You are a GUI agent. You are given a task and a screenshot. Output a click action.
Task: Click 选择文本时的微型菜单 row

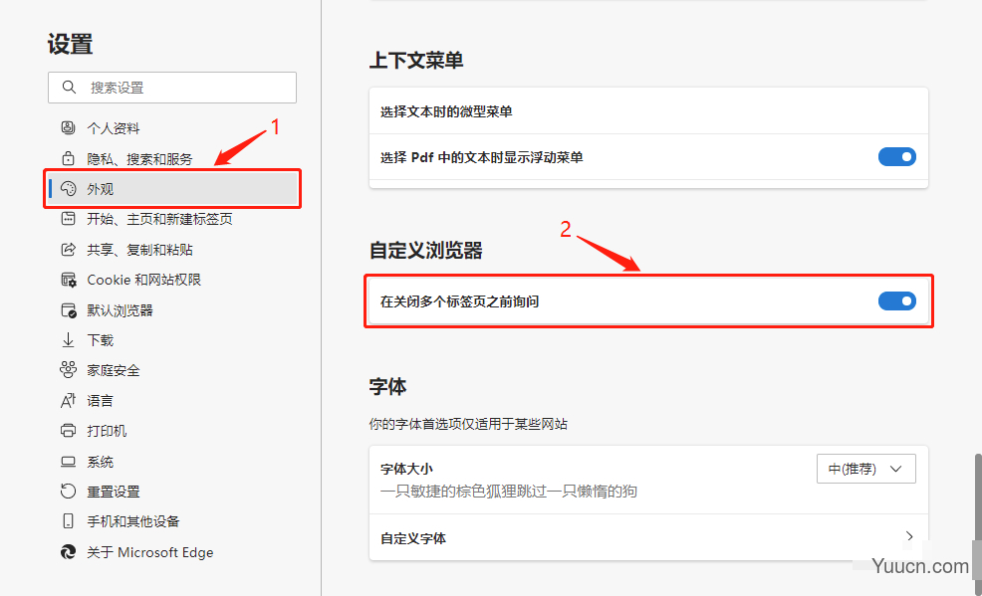click(648, 111)
